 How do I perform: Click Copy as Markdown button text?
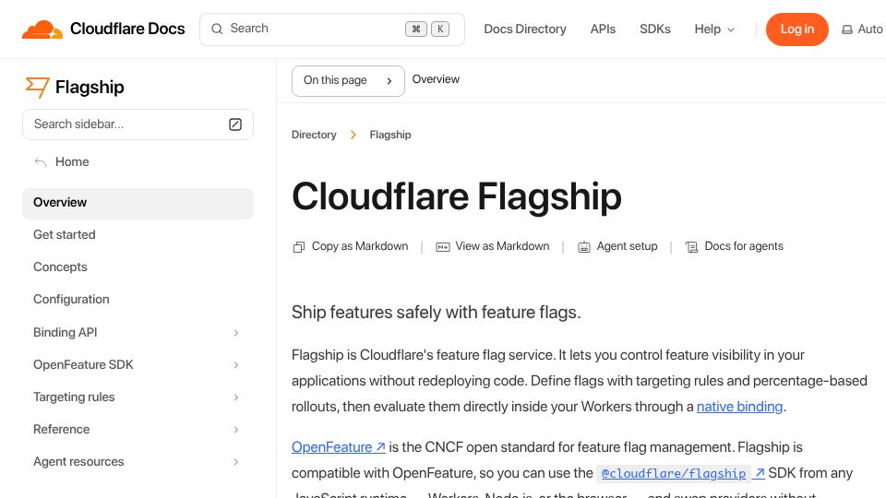(360, 246)
